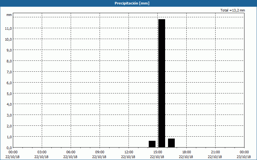Click the 03:00 time axis label
The image size is (257, 160).
42,152
